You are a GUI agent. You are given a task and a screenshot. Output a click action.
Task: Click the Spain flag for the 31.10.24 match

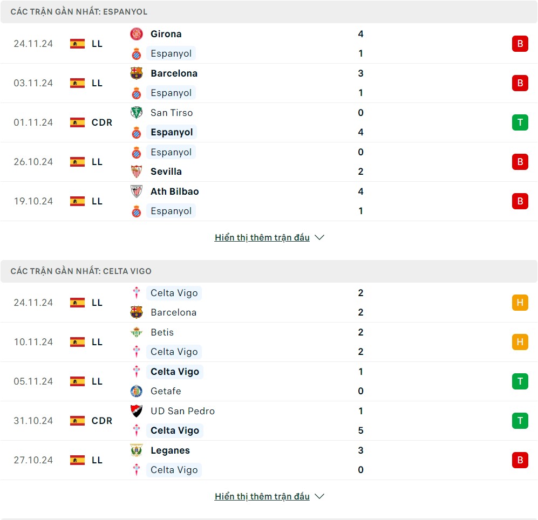(x=77, y=421)
